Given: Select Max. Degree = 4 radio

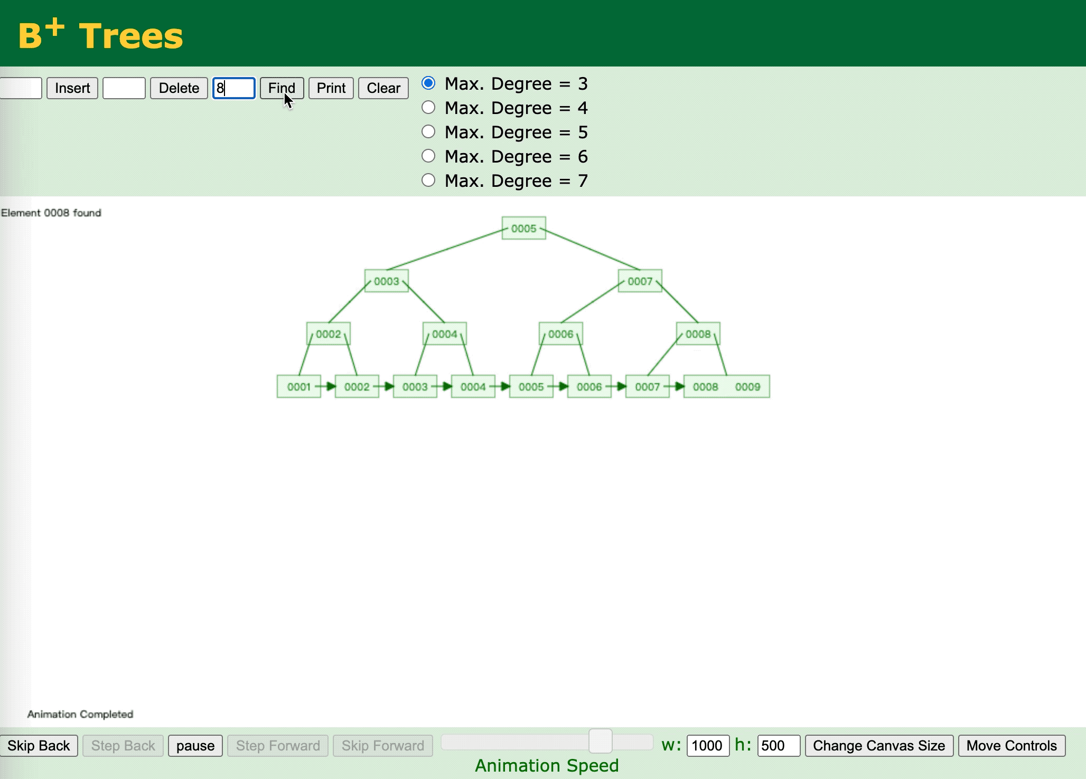Looking at the screenshot, I should coord(428,108).
